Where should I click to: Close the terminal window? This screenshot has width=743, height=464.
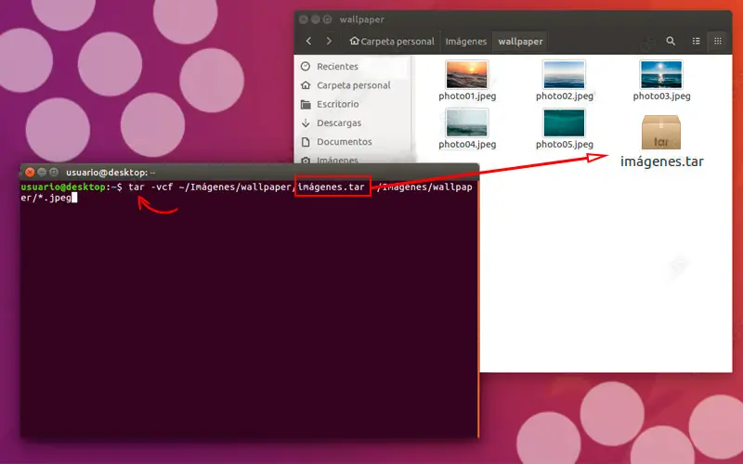tap(30, 172)
